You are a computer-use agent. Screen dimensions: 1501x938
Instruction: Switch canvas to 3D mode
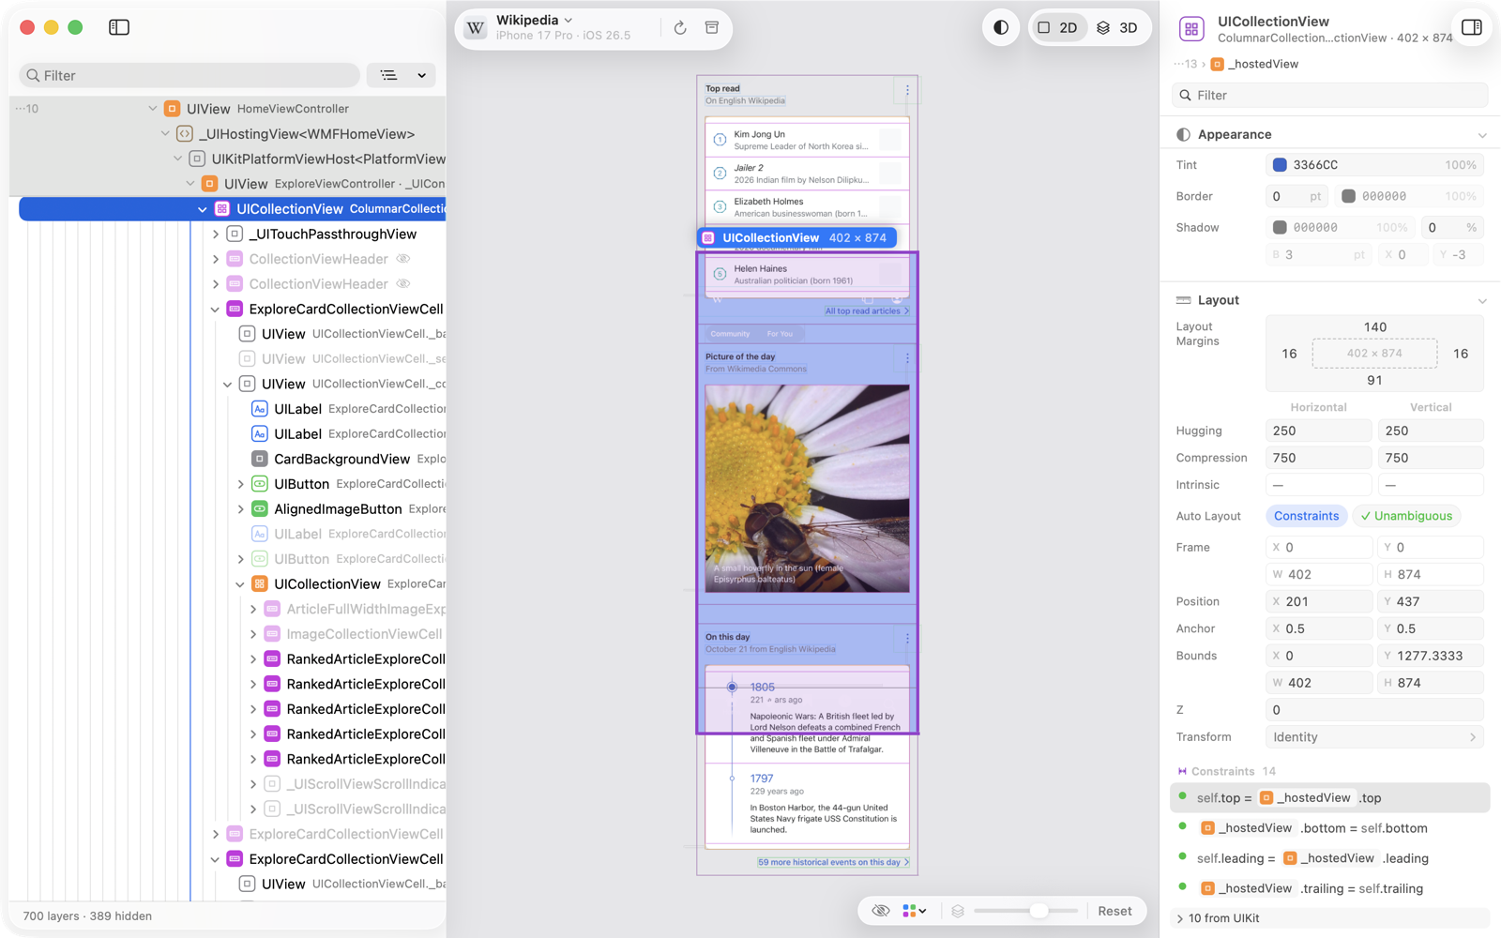(x=1116, y=28)
